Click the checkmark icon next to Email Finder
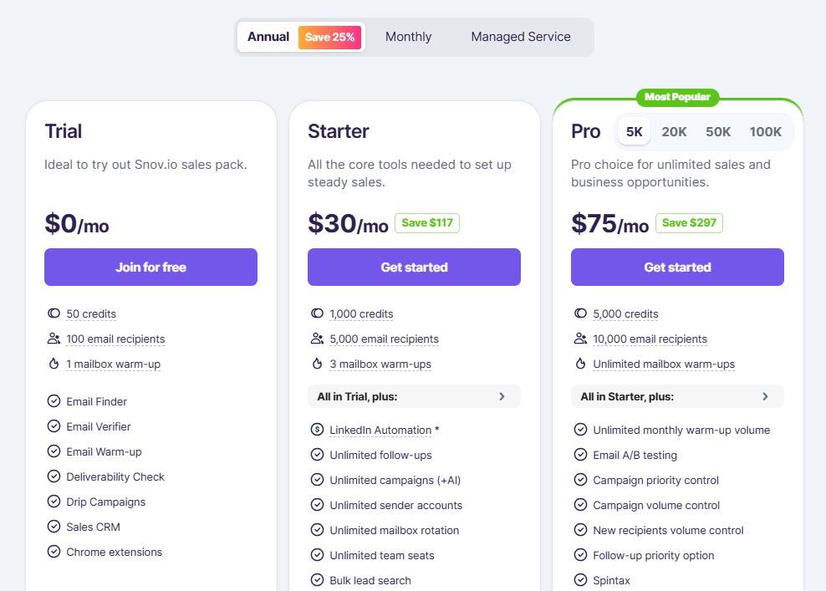 tap(54, 401)
